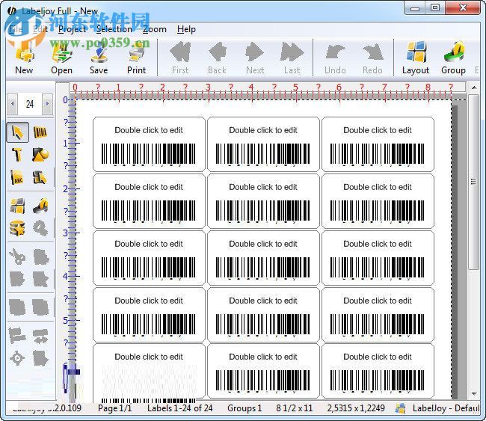486x421 pixels.
Task: Click 'Page 1/1' in the status bar
Action: (114, 408)
